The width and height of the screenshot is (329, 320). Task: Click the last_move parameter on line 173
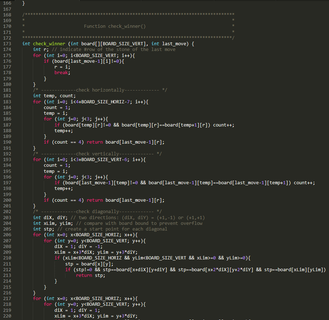(174, 44)
